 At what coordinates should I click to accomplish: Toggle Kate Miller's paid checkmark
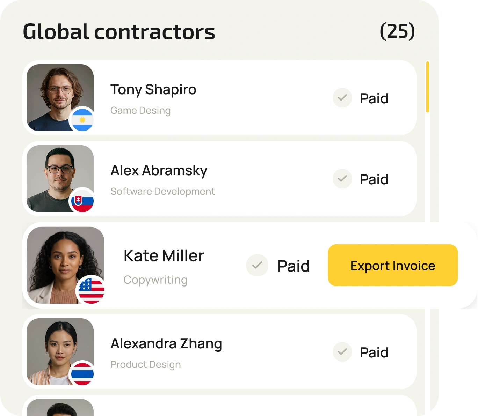point(257,265)
